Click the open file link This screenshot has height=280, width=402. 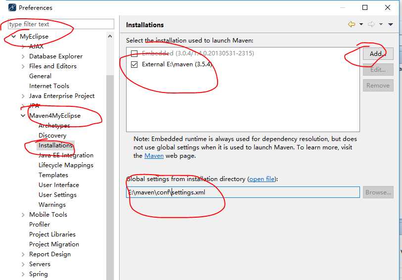pos(262,179)
